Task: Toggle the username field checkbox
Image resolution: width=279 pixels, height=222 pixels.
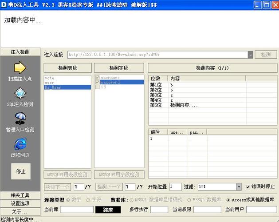Action: click(98, 78)
